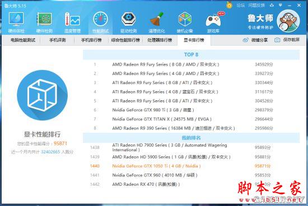Image resolution: width=308 pixels, height=206 pixels.
Task: Click the 保存截屏 camera icon
Action: tap(277, 40)
